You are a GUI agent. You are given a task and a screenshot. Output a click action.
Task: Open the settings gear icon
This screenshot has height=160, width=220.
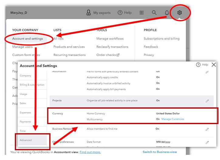179,12
